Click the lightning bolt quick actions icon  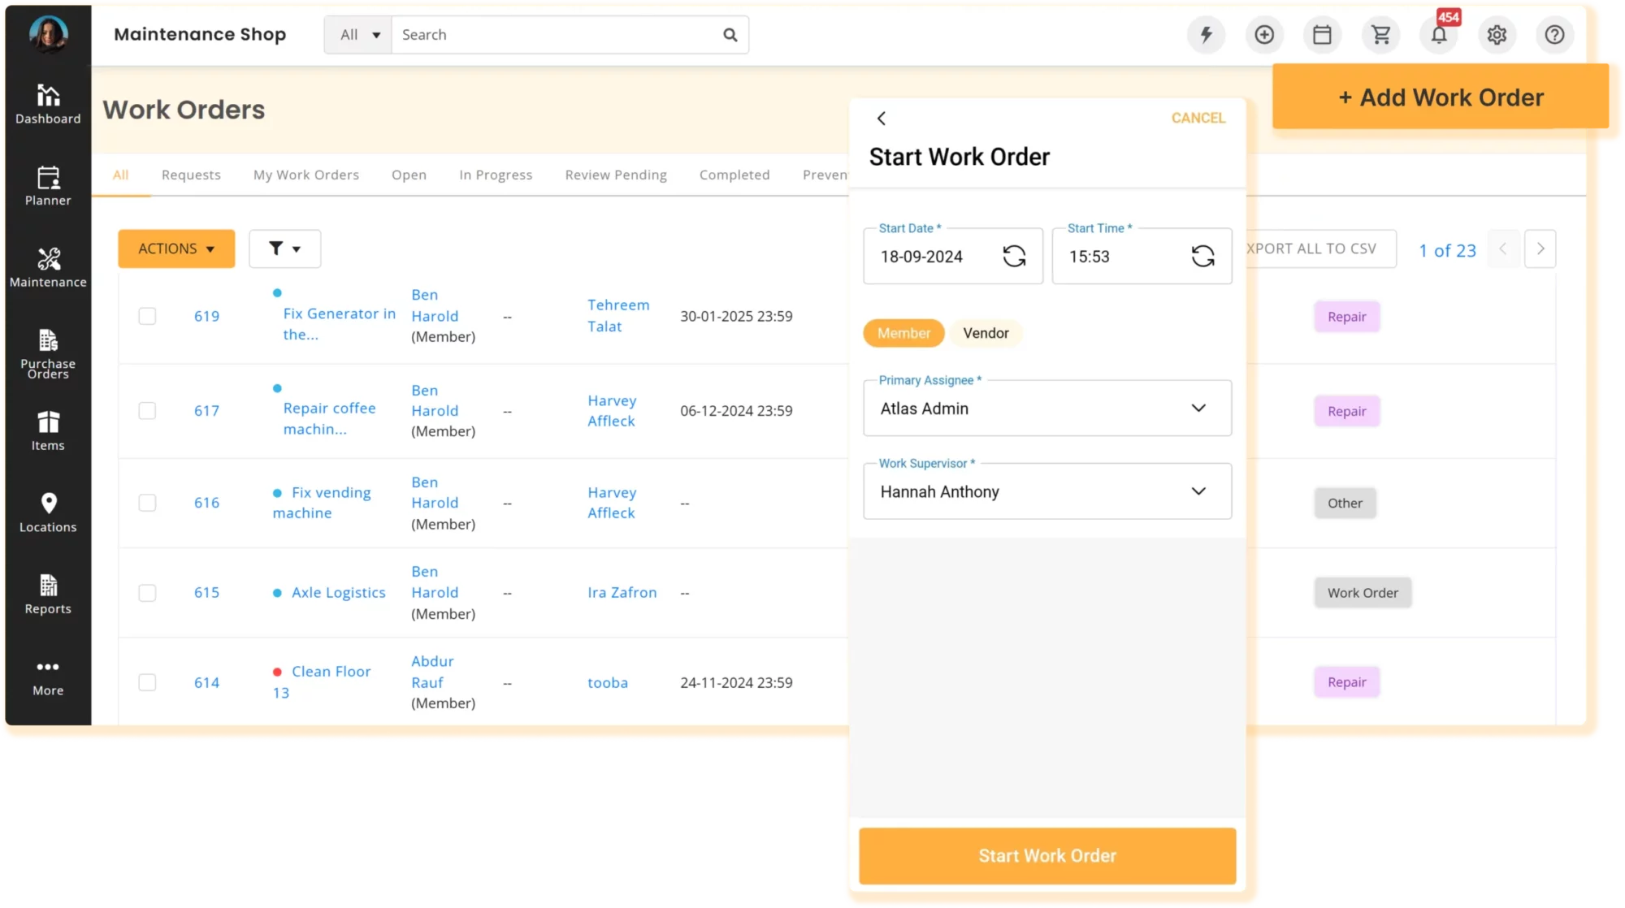[x=1206, y=35]
